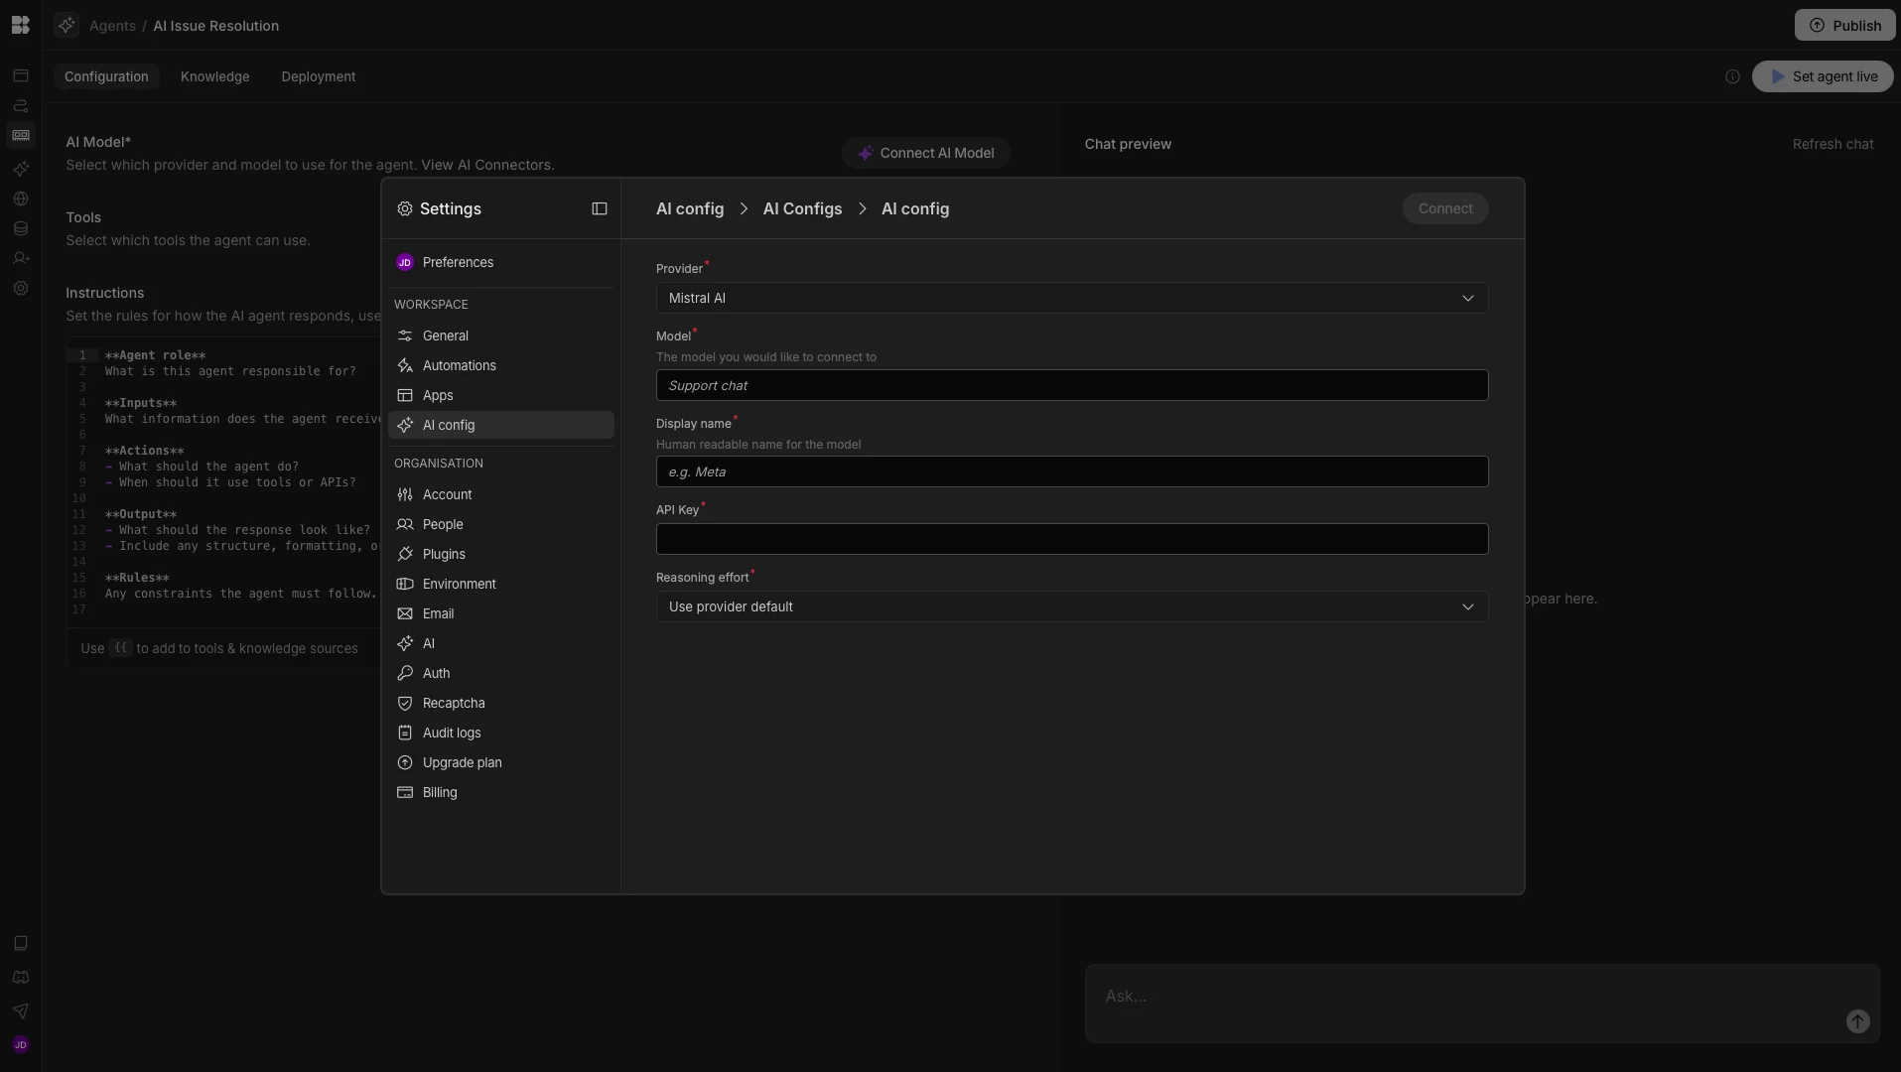Collapse the Settings sidebar panel icon

(600, 208)
